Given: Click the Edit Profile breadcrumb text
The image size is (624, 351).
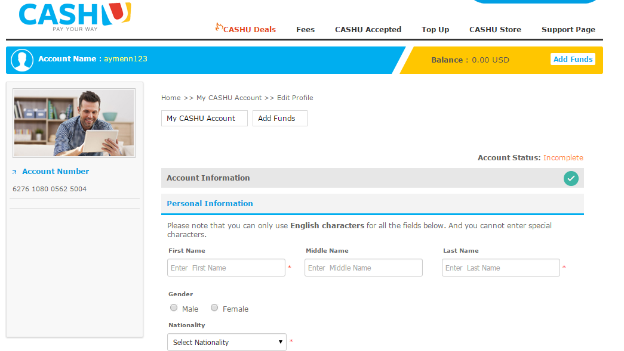Looking at the screenshot, I should coord(295,98).
